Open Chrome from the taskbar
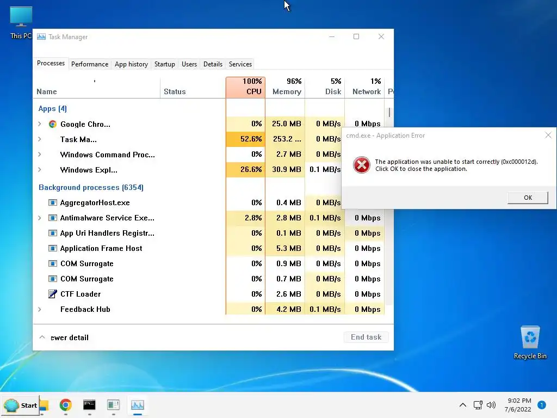Screen dimensions: 557x418 65,405
